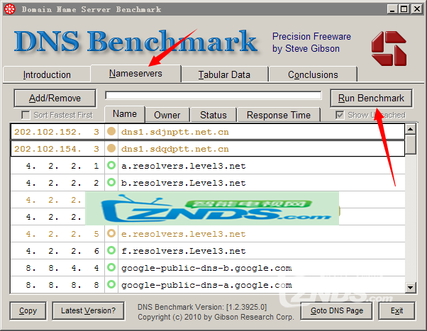Click green status circle for f.resolvers.Level3.net
Viewport: 427px width, 331px height.
(x=111, y=250)
